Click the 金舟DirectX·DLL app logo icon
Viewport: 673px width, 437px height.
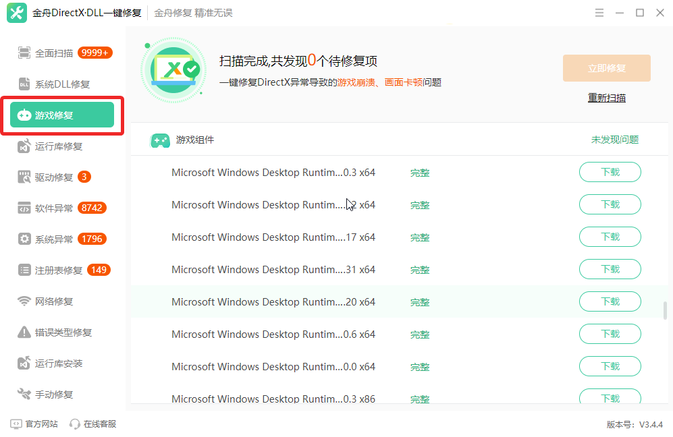pyautogui.click(x=17, y=13)
